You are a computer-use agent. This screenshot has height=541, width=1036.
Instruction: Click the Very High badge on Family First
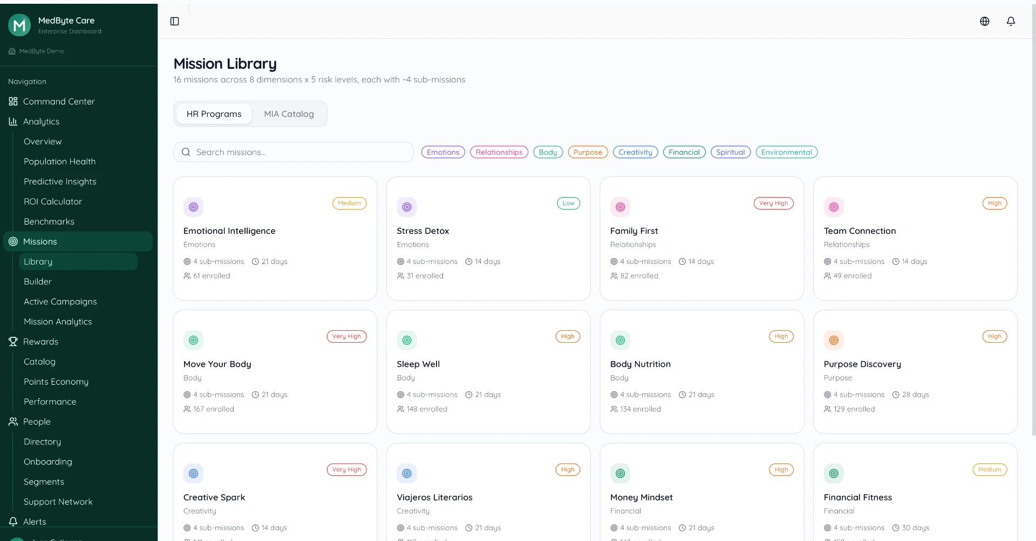773,203
